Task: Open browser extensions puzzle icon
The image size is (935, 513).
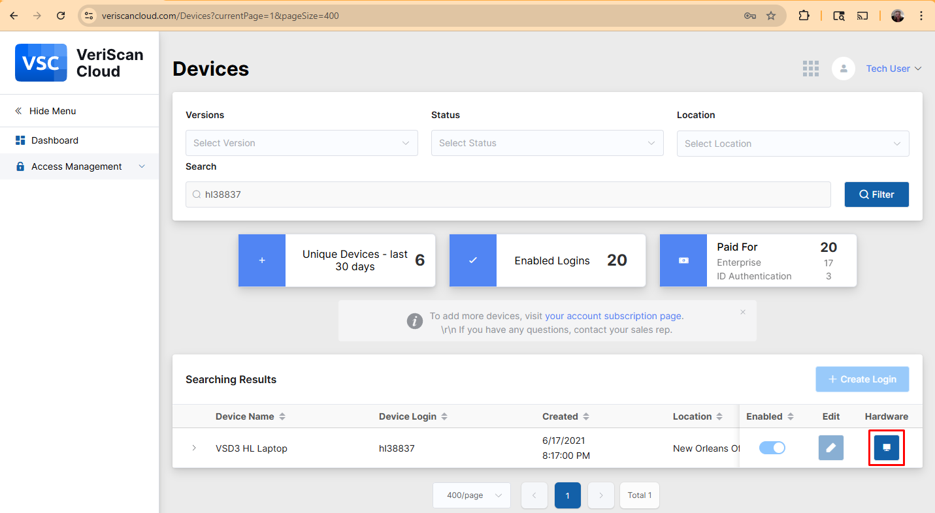Action: tap(804, 16)
